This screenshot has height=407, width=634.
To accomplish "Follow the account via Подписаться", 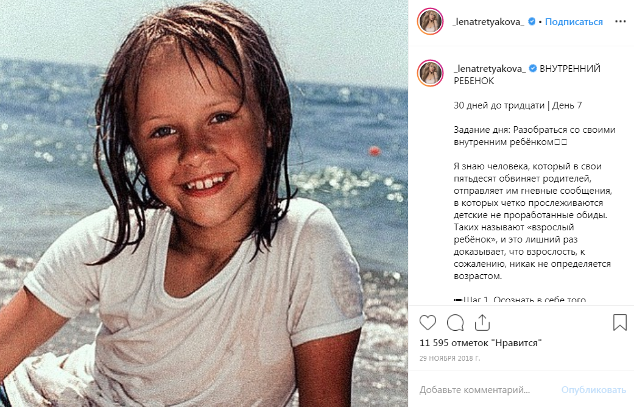I will [574, 22].
